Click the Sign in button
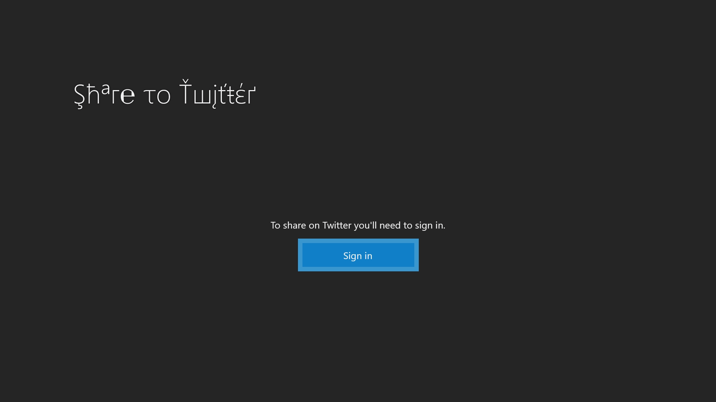 [x=358, y=255]
